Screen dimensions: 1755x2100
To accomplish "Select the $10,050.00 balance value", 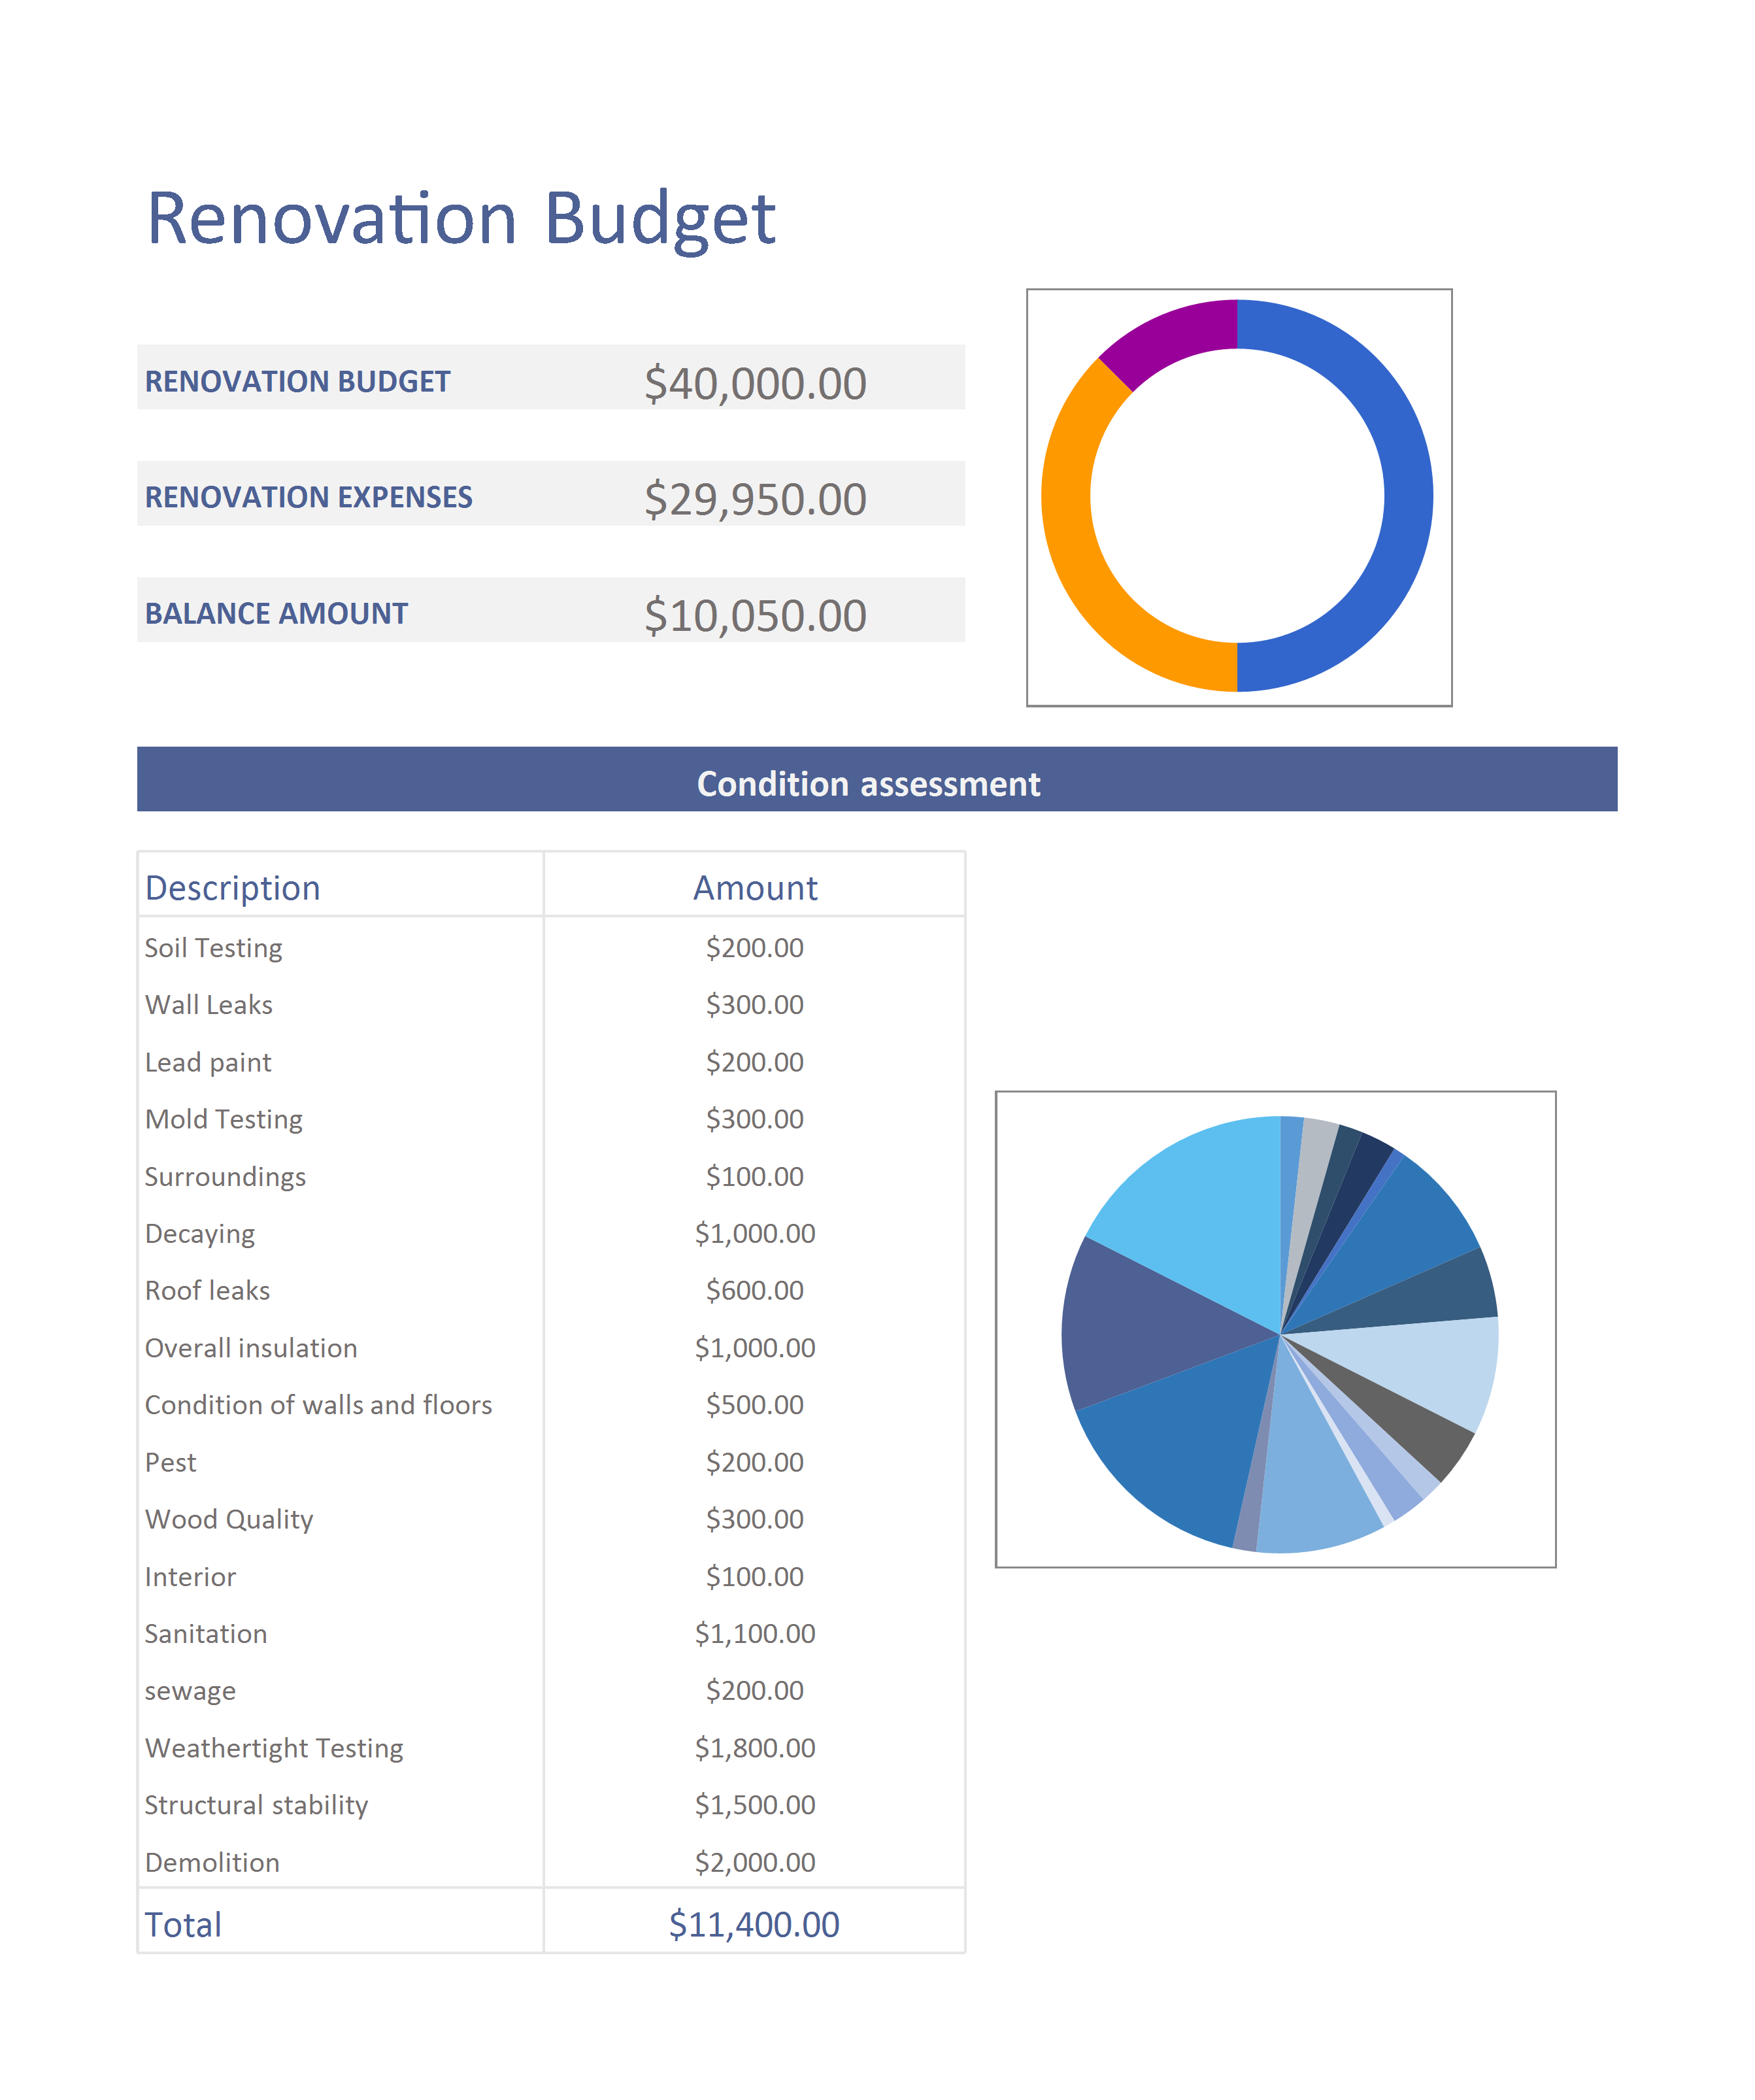I will (x=755, y=615).
